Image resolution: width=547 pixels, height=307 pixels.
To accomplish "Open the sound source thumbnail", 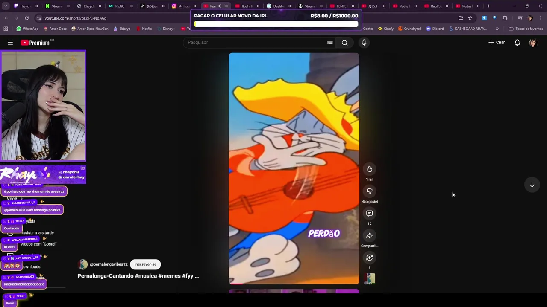I will coord(370,278).
